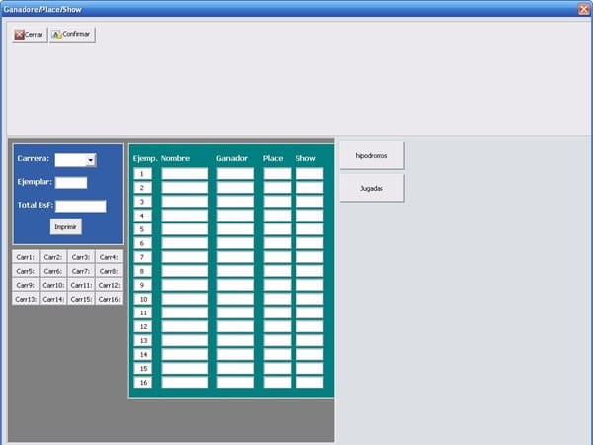593x445 pixels.
Task: Click the Nombre column header
Action: point(175,158)
